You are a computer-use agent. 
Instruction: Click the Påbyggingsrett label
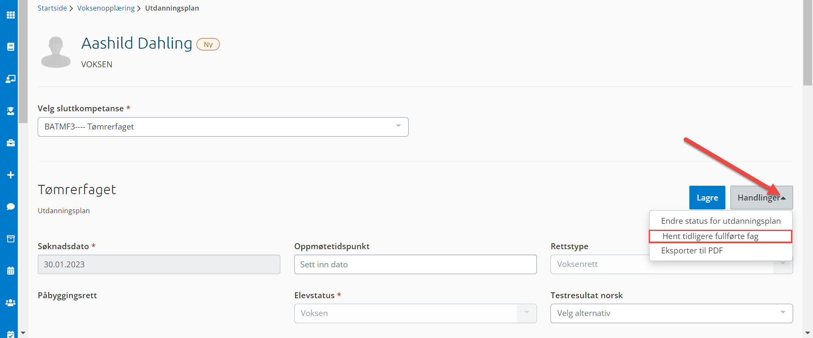[x=67, y=295]
